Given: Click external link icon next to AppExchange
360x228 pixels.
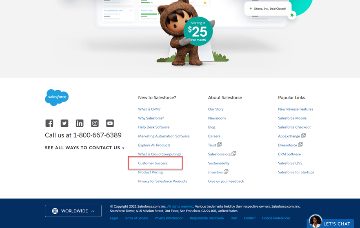Looking at the screenshot, I should pos(303,135).
